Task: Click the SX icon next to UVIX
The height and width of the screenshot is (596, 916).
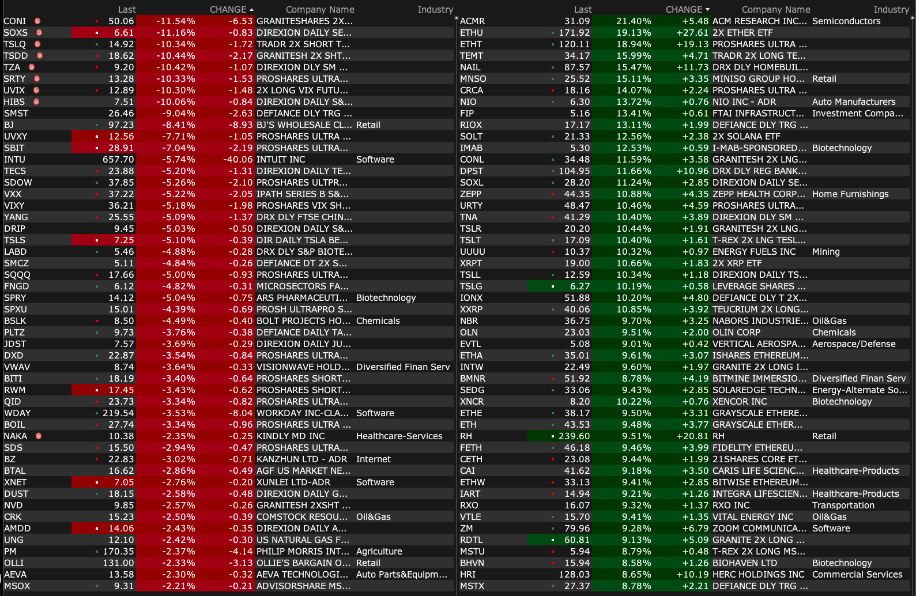Action: tap(36, 90)
